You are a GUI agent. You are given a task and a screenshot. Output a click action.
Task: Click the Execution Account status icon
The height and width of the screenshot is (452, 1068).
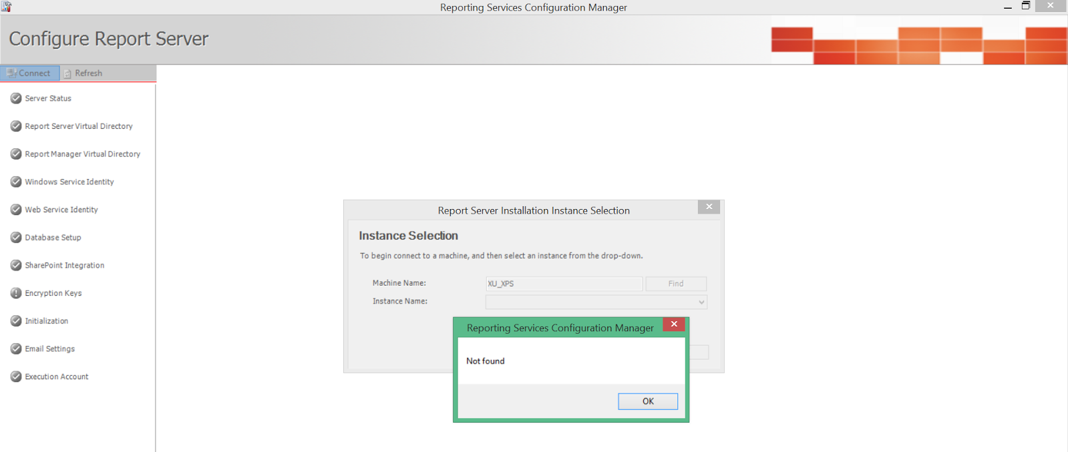tap(16, 377)
